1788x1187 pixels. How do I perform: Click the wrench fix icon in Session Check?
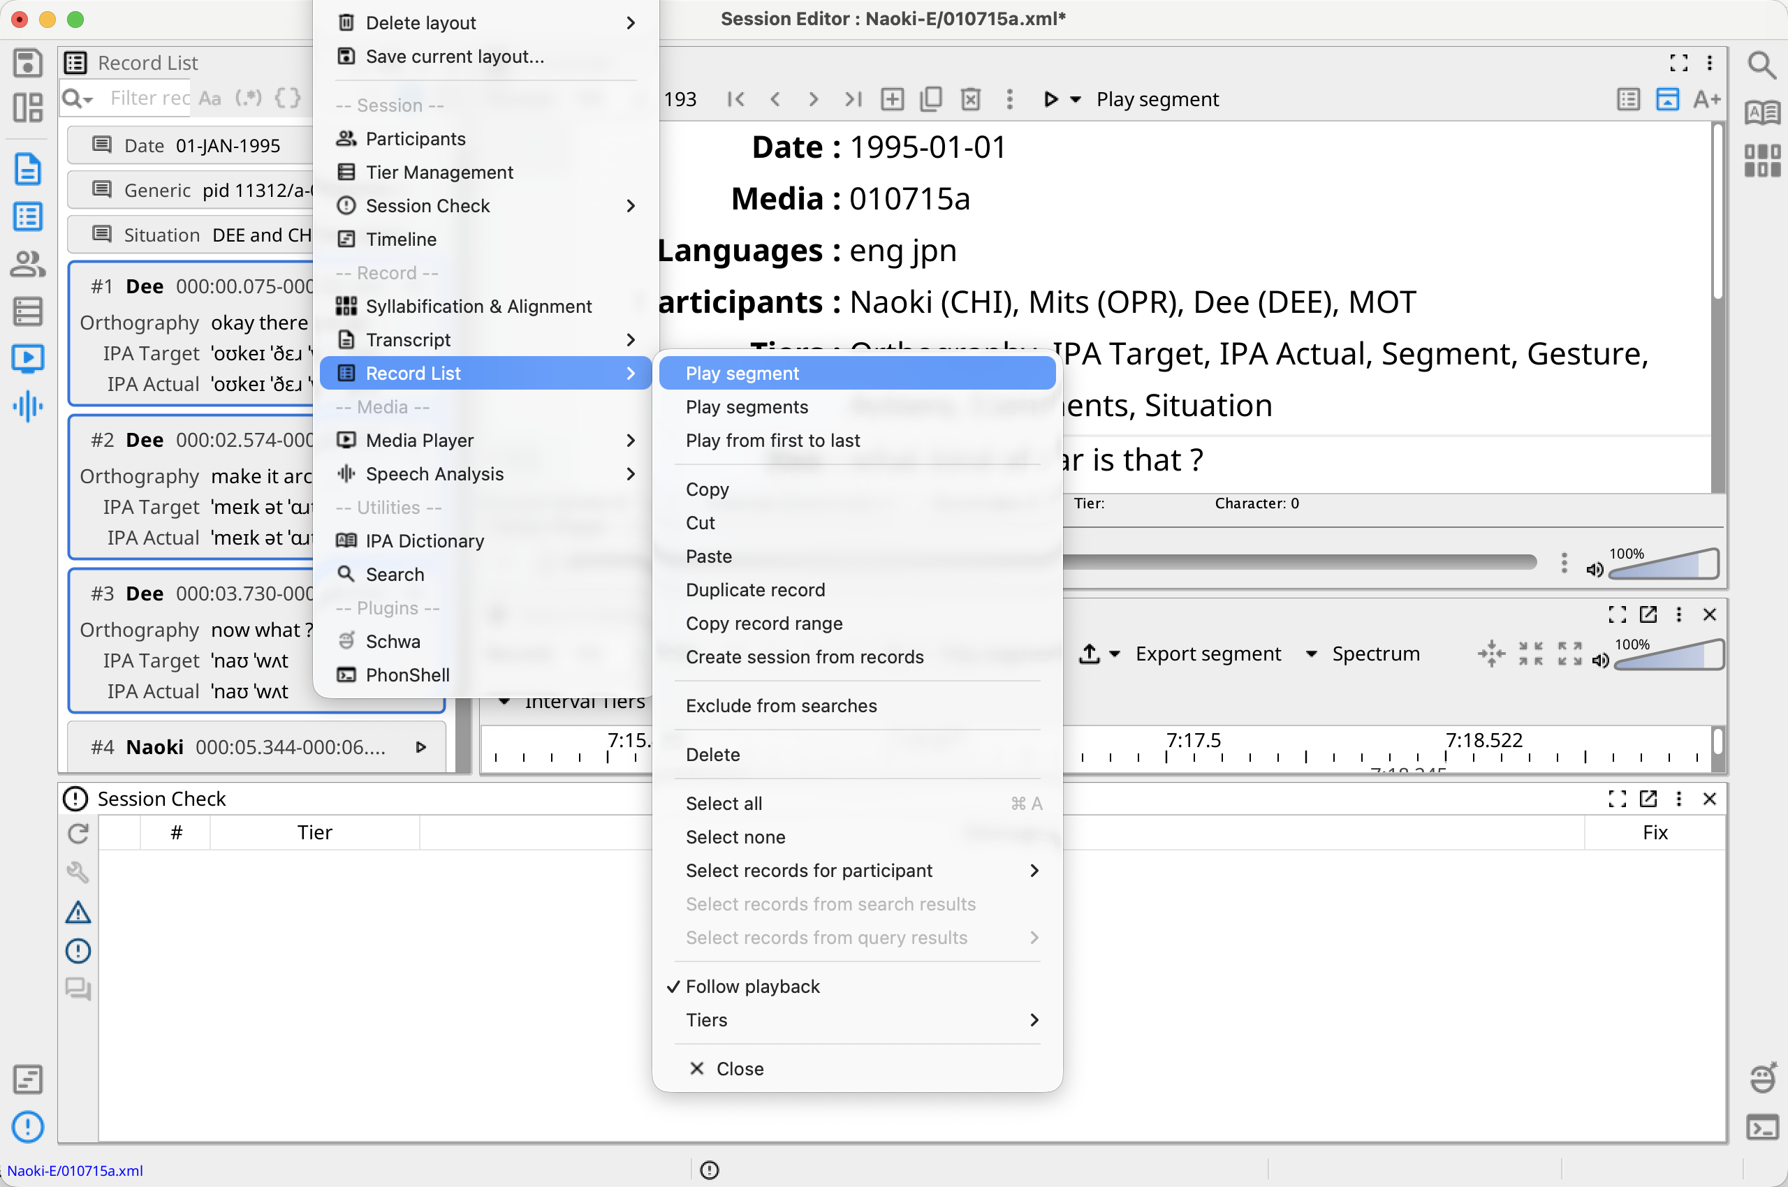78,872
